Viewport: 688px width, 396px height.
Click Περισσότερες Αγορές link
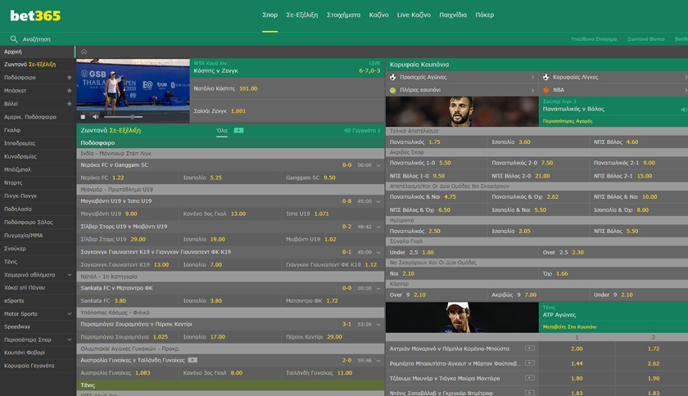coord(568,121)
